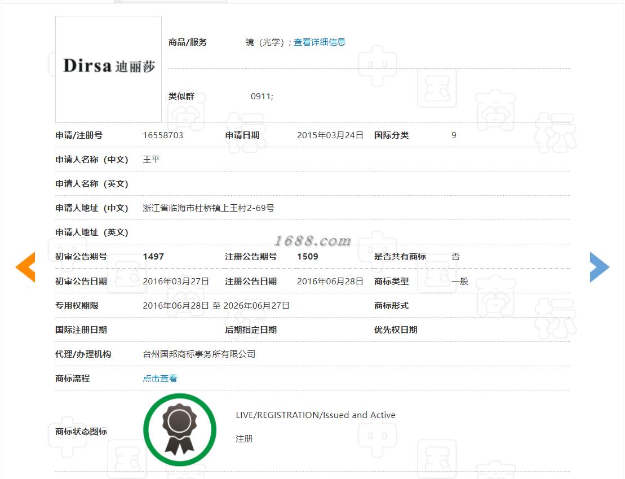Screen dimensions: 625x479
Task: Select the address 浙江省临海市杜桥镇上王村2-69号
Action: click(x=209, y=208)
